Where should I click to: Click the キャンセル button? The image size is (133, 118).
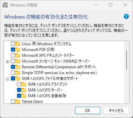(116, 110)
